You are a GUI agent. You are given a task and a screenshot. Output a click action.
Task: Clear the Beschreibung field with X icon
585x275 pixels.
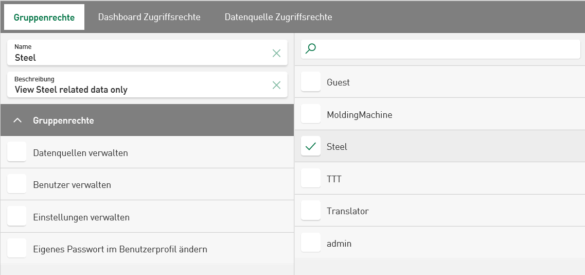276,85
